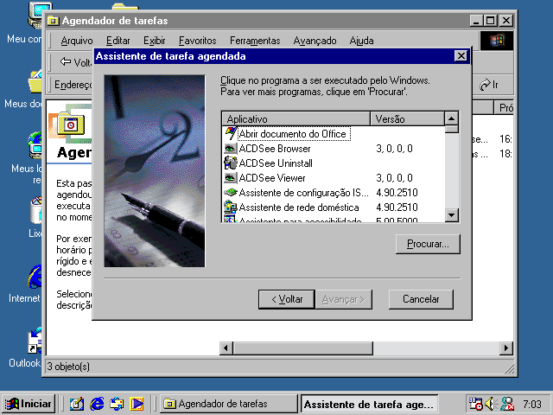Click the application list scroll down arrow
The image size is (553, 415).
coord(451,214)
